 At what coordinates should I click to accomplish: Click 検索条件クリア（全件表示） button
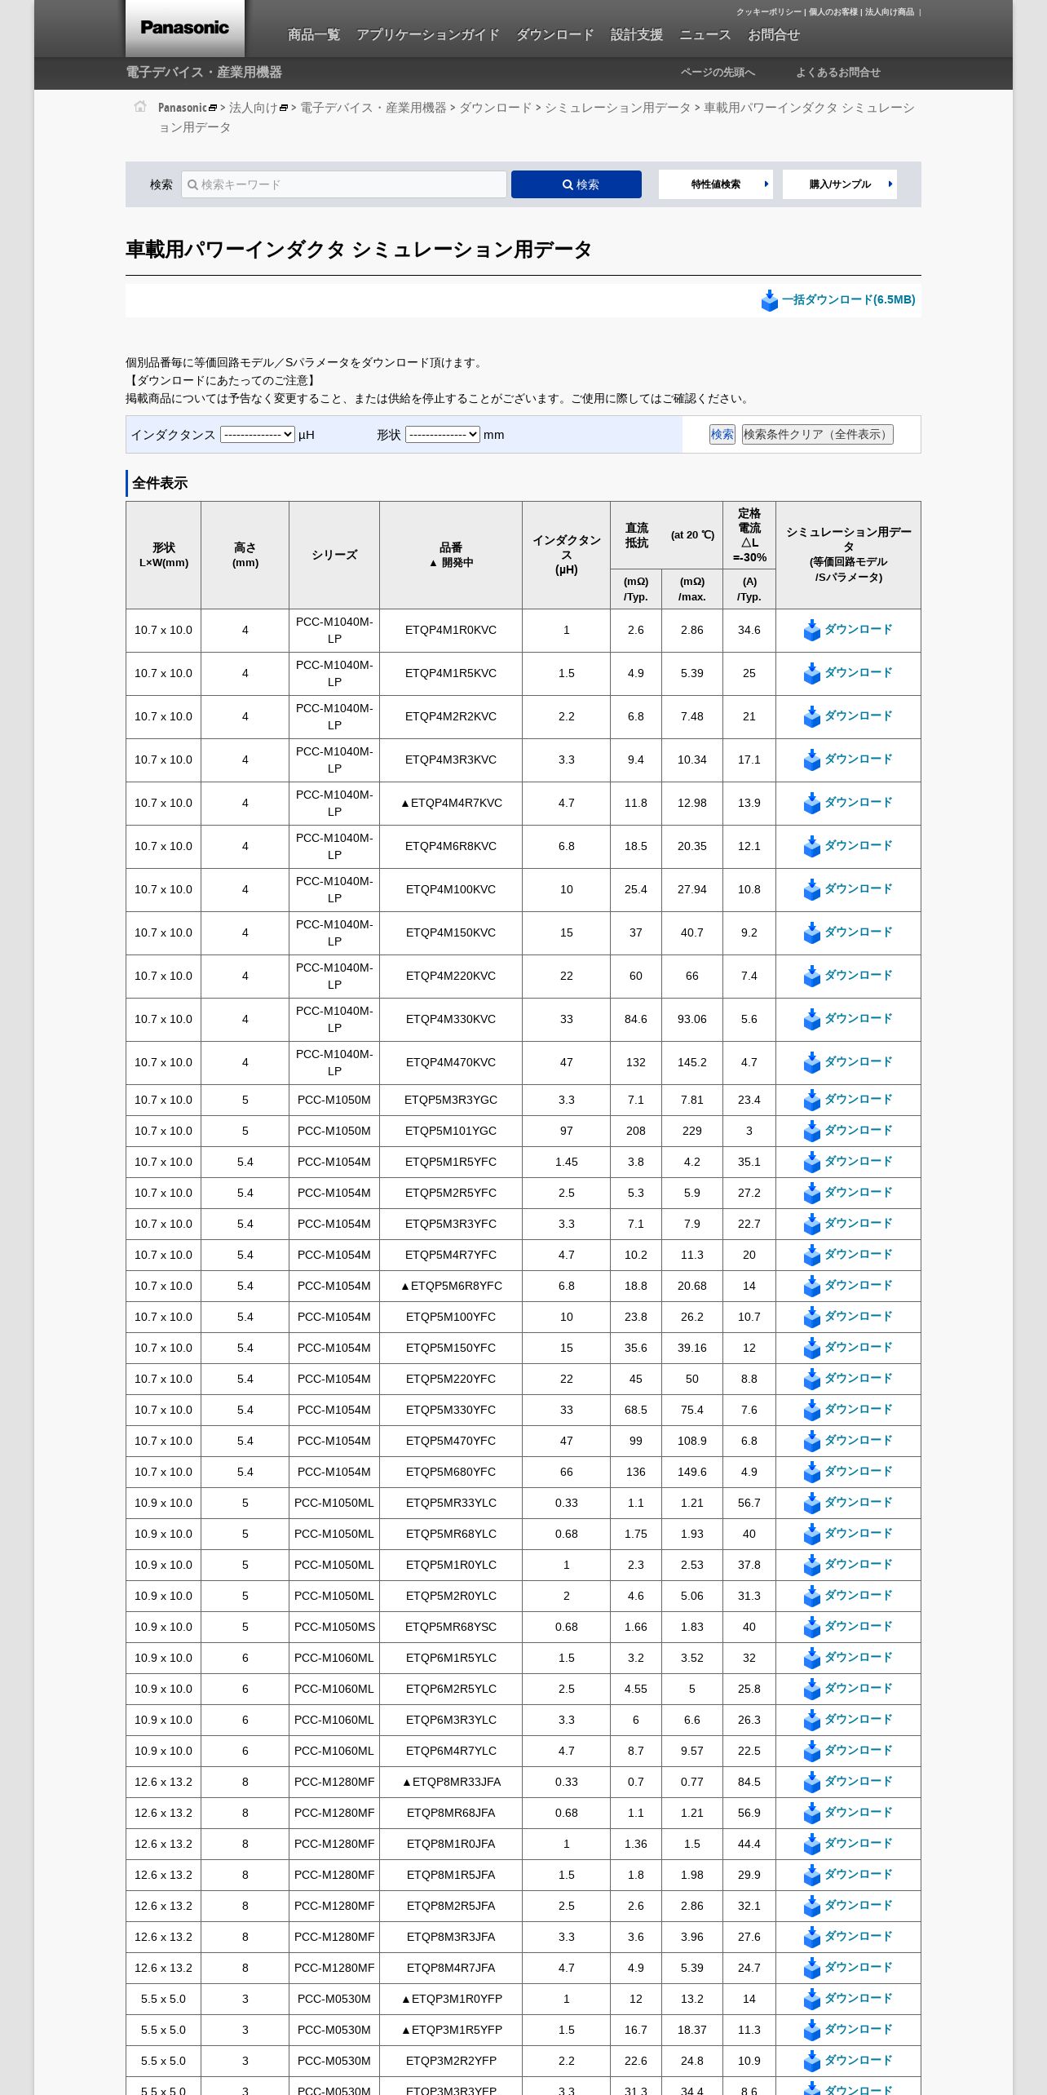click(x=817, y=435)
